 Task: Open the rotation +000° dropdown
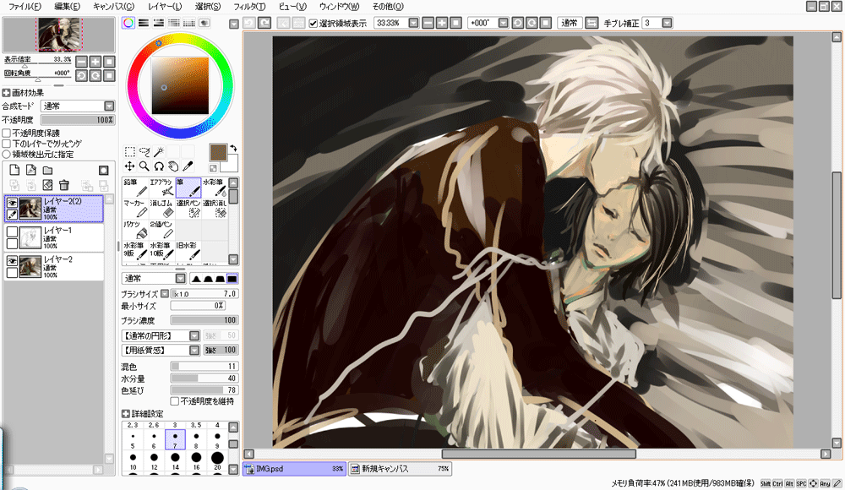click(x=504, y=23)
